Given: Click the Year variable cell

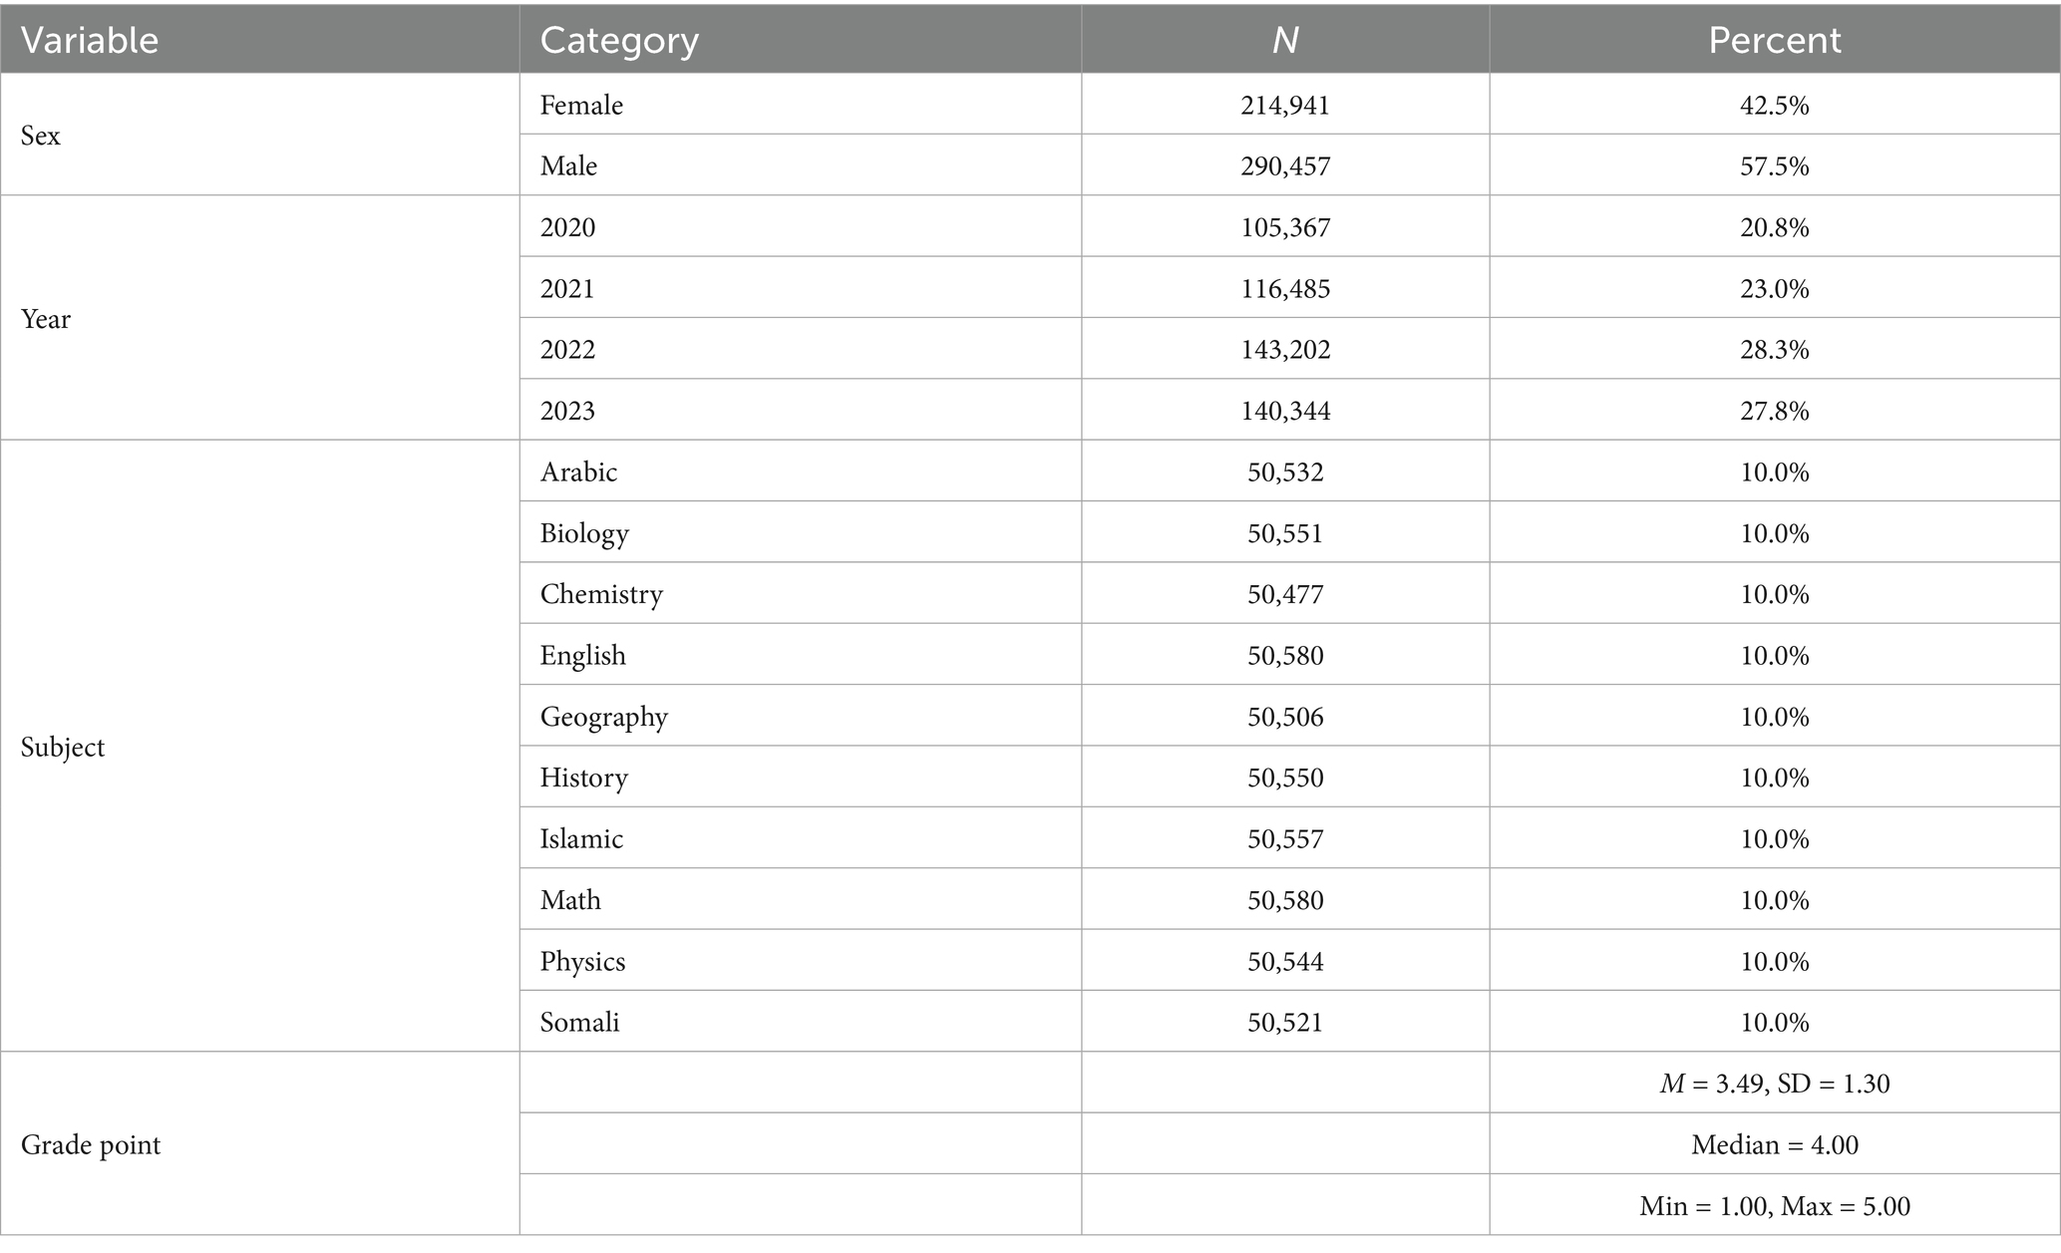Looking at the screenshot, I should (46, 319).
